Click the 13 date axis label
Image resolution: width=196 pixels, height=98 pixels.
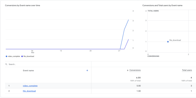coord(61,51)
